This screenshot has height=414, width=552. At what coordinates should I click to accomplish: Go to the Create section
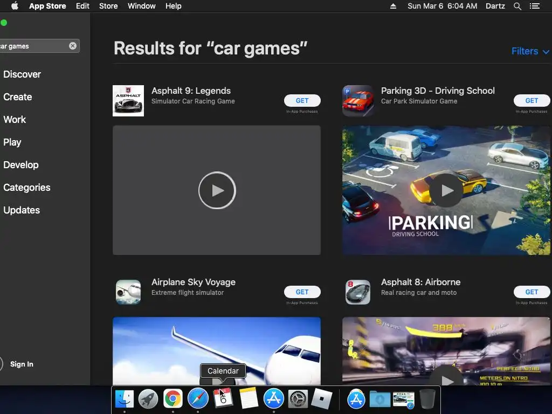(x=18, y=97)
